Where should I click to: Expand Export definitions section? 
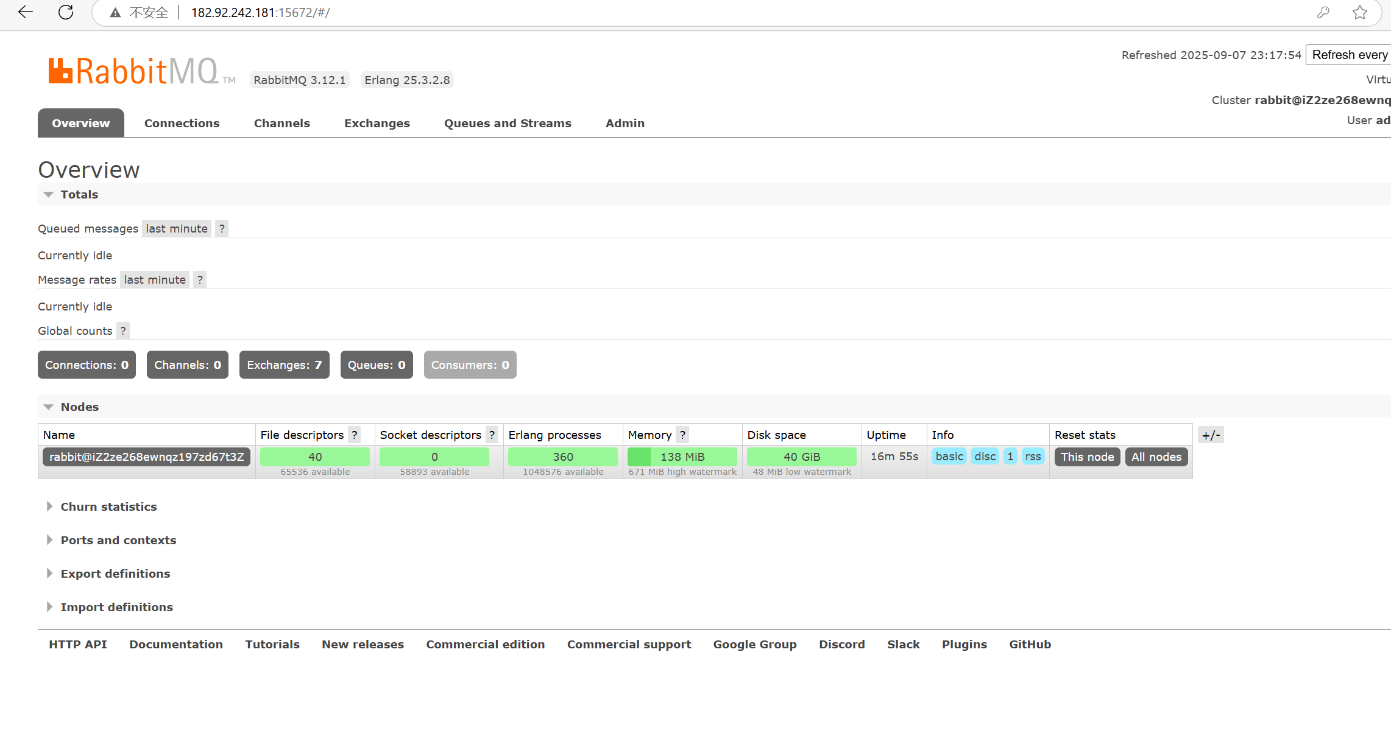[x=108, y=573]
